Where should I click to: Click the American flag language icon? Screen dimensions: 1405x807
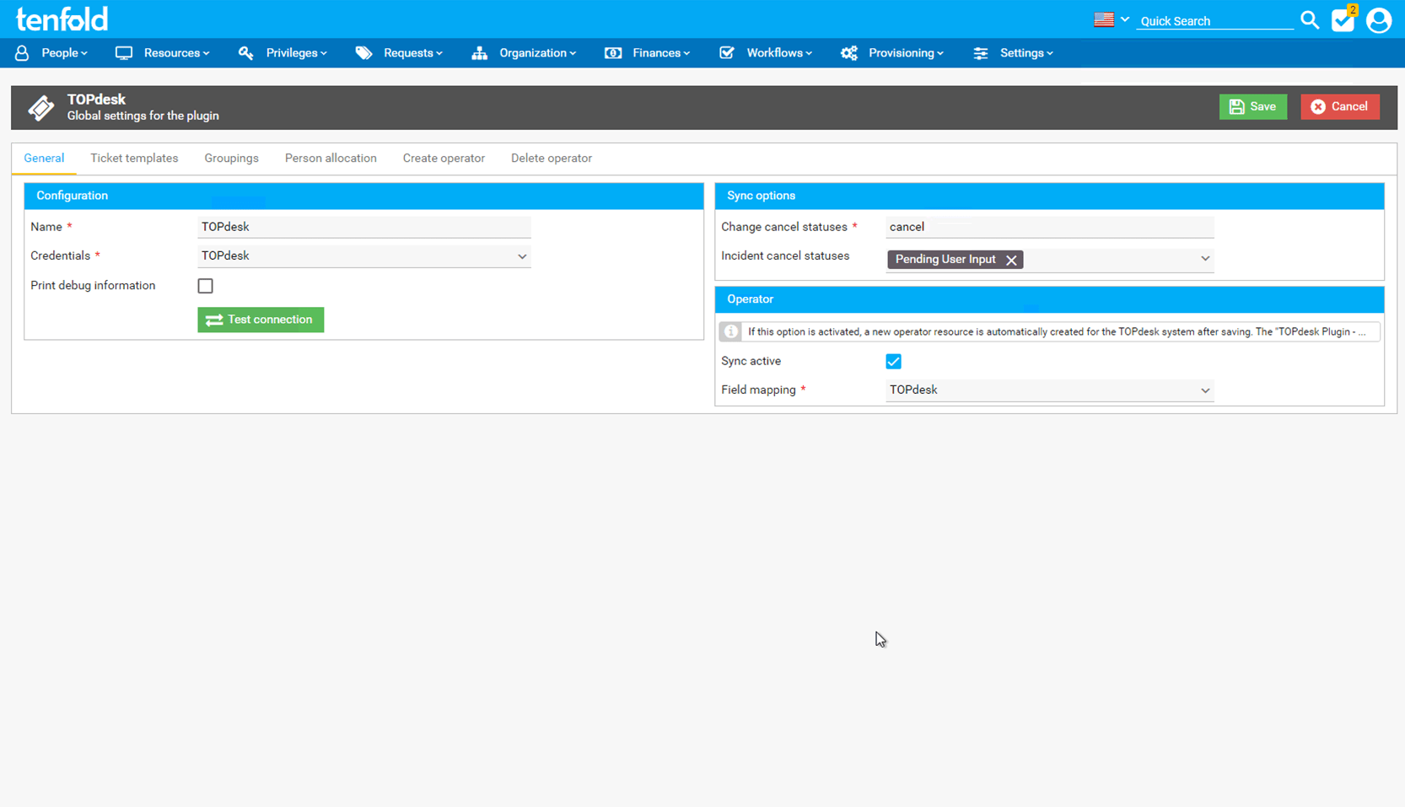click(1103, 19)
